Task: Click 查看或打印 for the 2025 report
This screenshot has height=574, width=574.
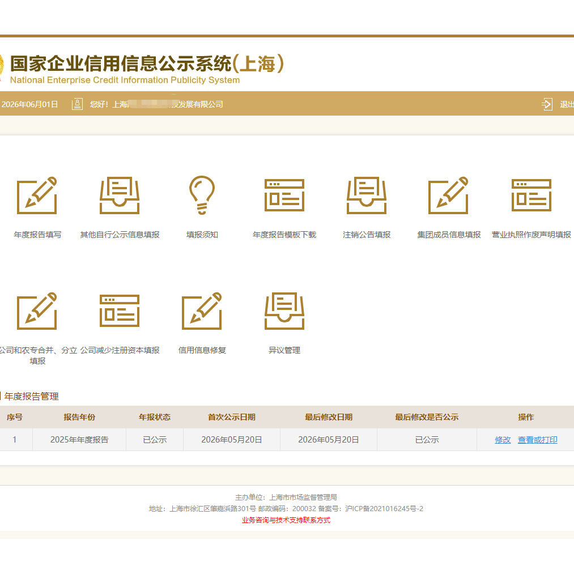Action: [537, 440]
